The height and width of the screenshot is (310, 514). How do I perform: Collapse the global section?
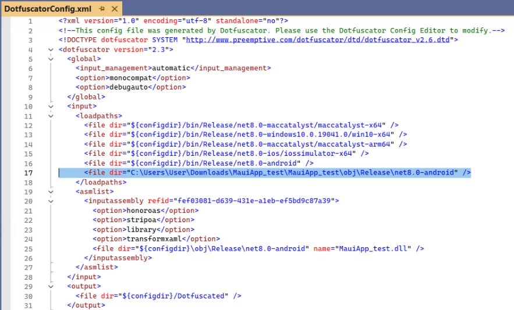51,59
